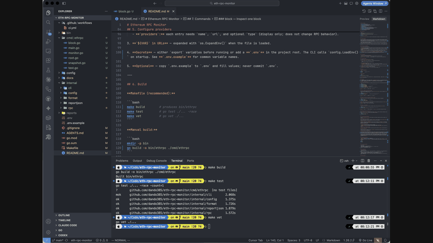
Task: Toggle Go Live server in status bar
Action: 365,240
